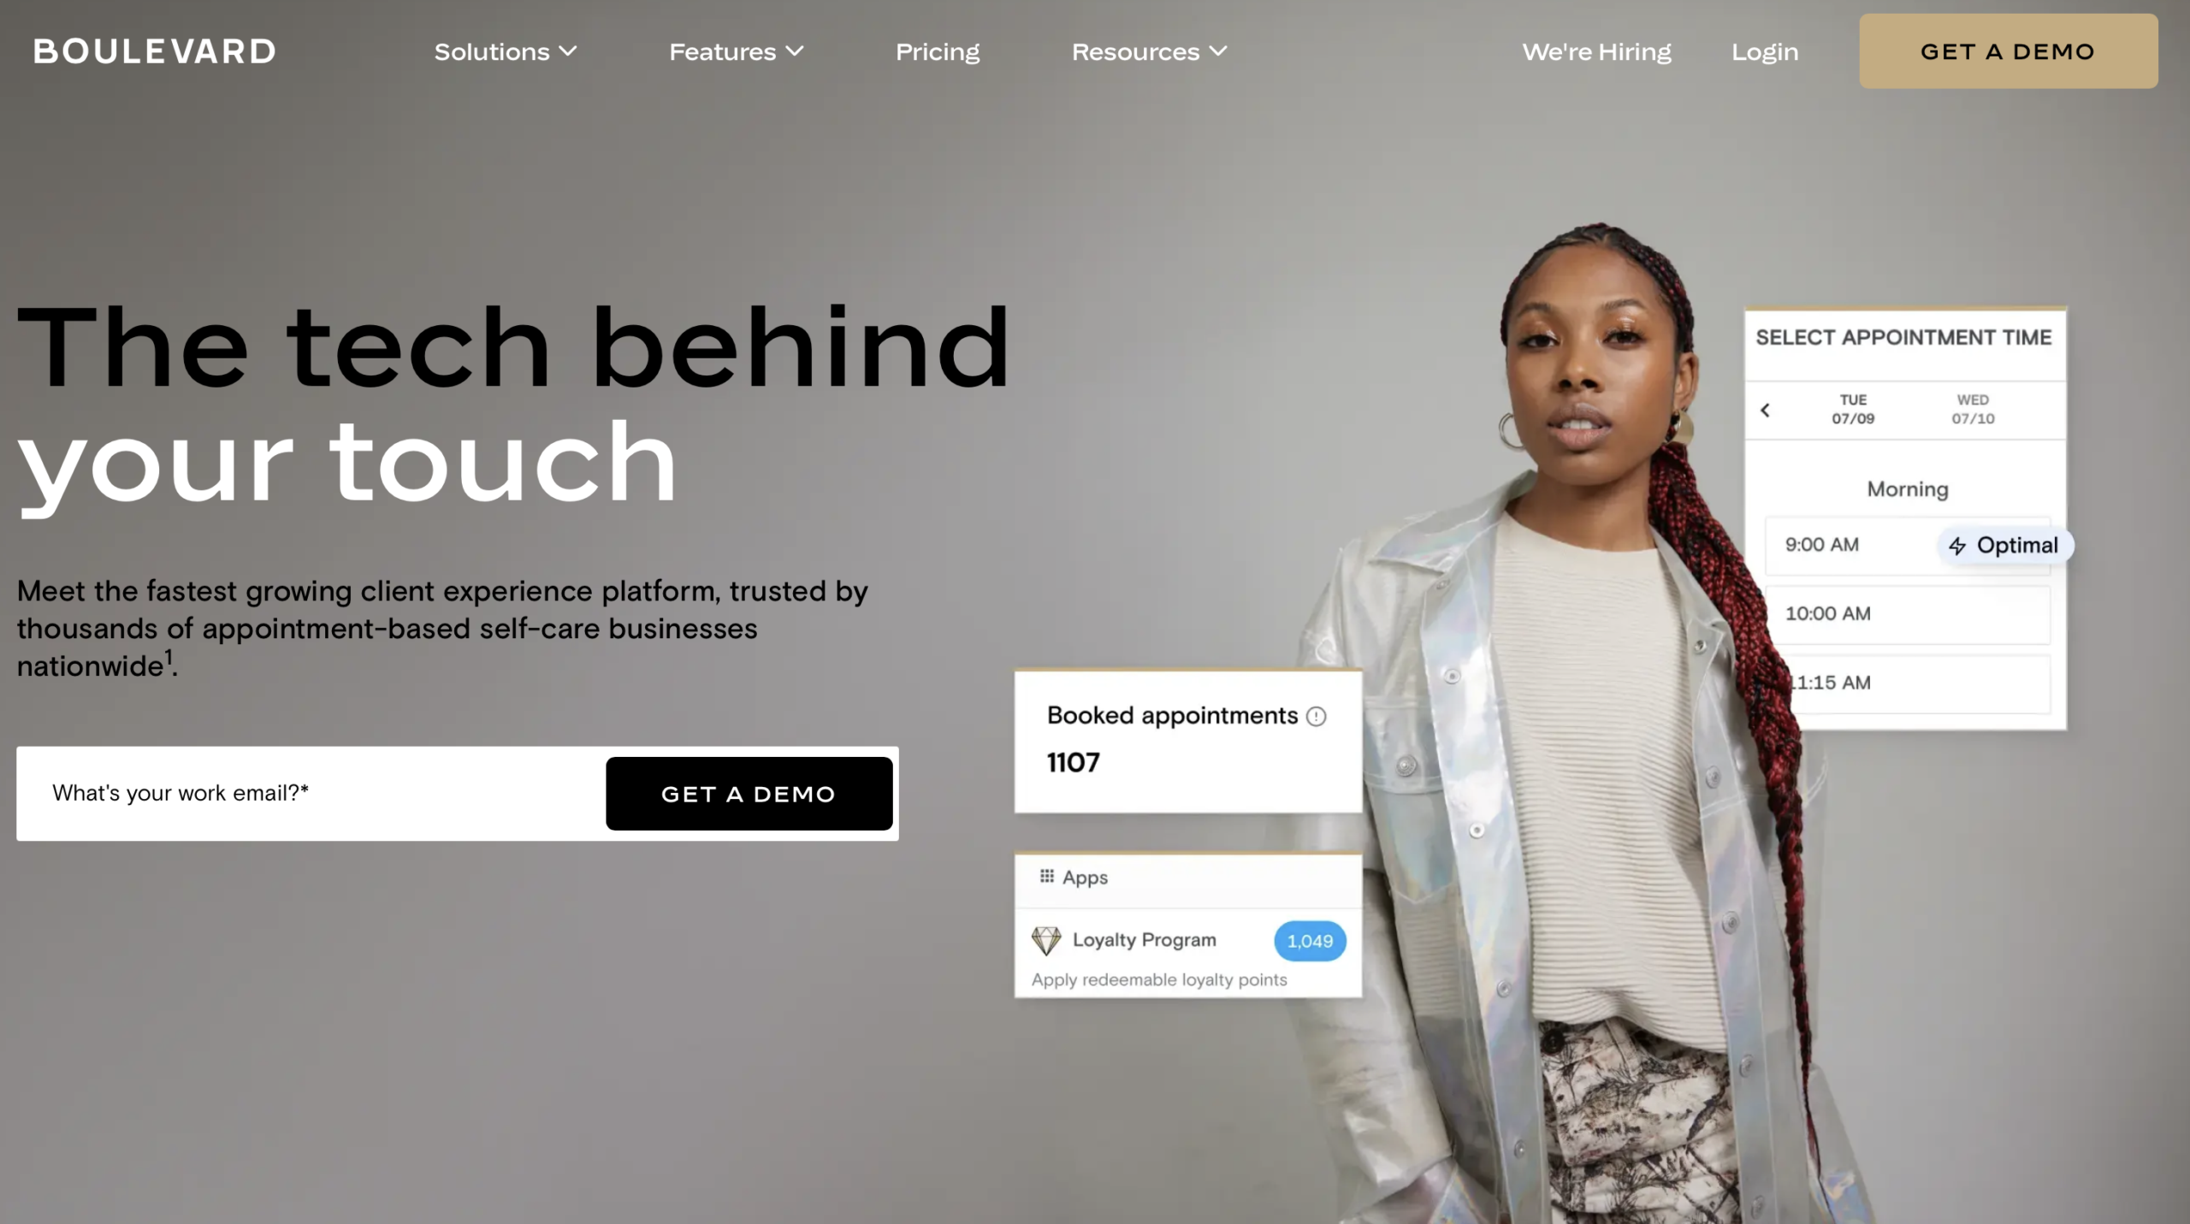2190x1224 pixels.
Task: Select the 10:00 AM time slot
Action: coord(1908,614)
